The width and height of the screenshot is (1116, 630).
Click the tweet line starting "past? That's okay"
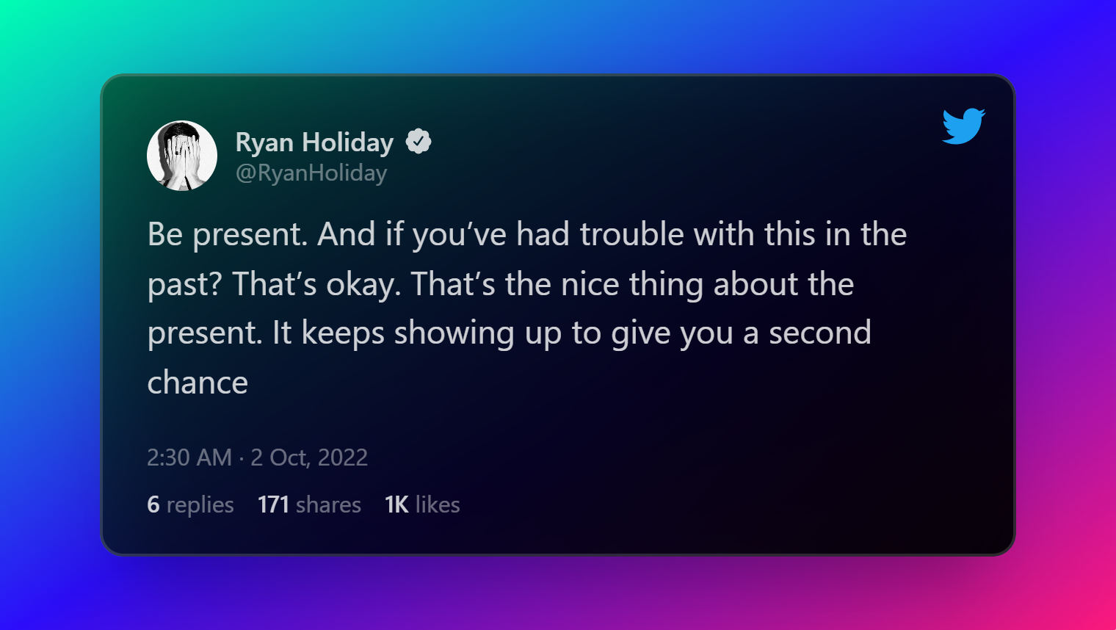pos(501,284)
